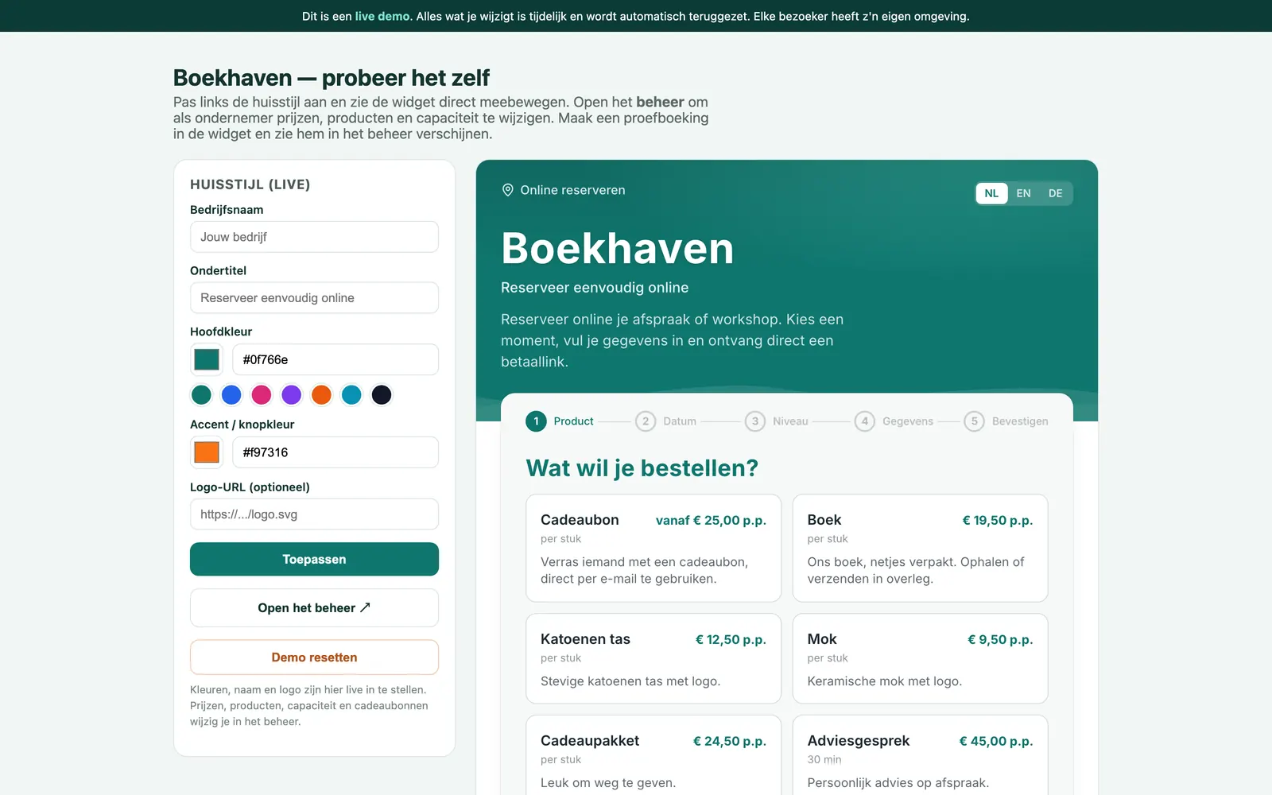
Task: Focus the Logo-URL input field
Action: [314, 514]
